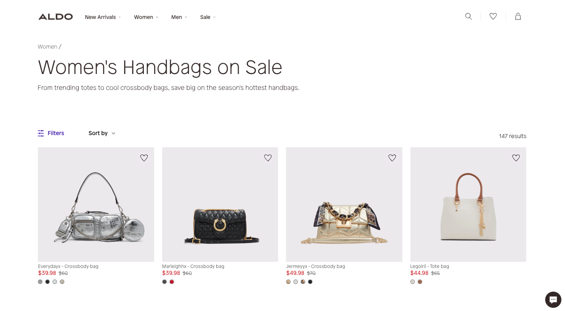The image size is (565, 311).
Task: Toggle heart on Legoirii tote bag
Action: coord(516,158)
